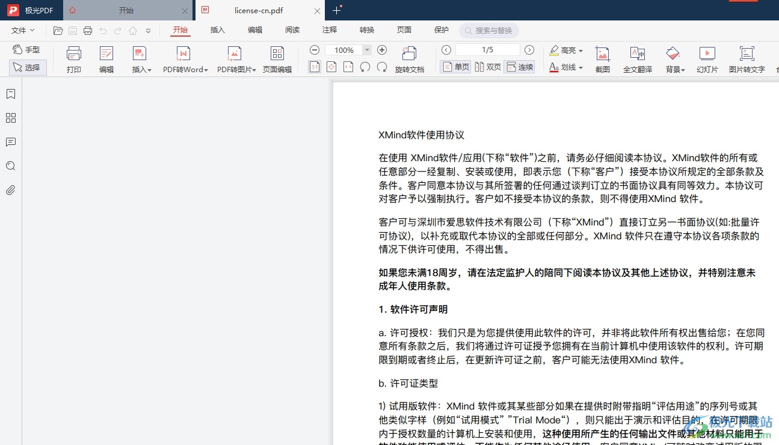Enable 双页 double page view
Image resolution: width=779 pixels, height=445 pixels.
coord(488,67)
